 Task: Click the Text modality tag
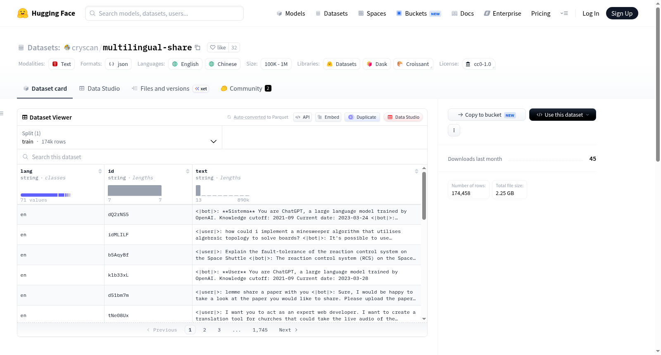(x=62, y=64)
